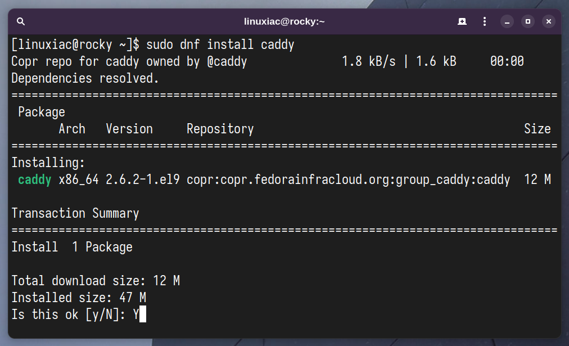
Task: Click the command text 'sudo dnf install caddy'
Action: point(220,44)
